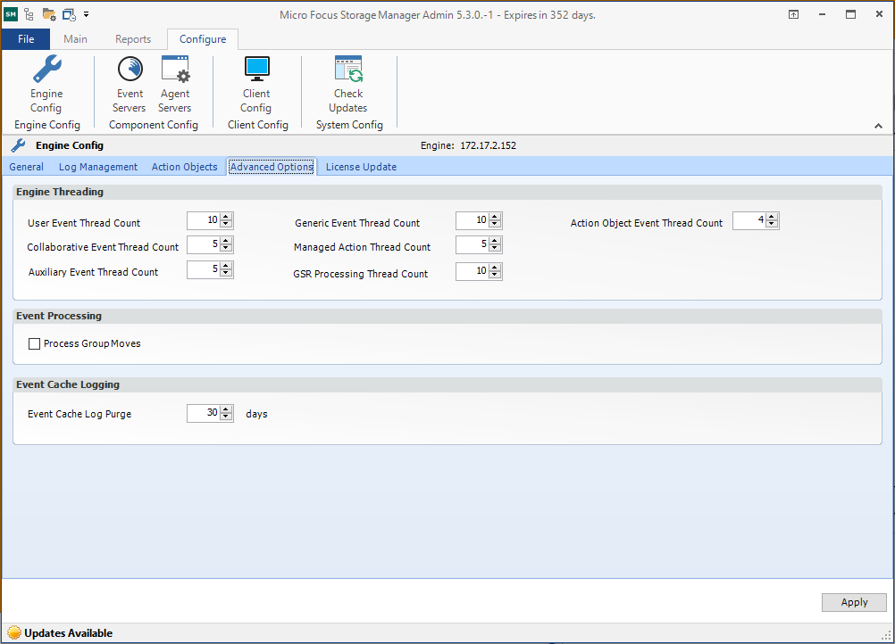895x644 pixels.
Task: Decrease Action Object Event Thread Count
Action: coord(772,224)
